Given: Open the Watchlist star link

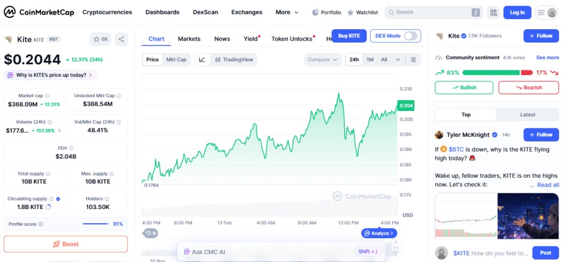Looking at the screenshot, I should pos(362,13).
